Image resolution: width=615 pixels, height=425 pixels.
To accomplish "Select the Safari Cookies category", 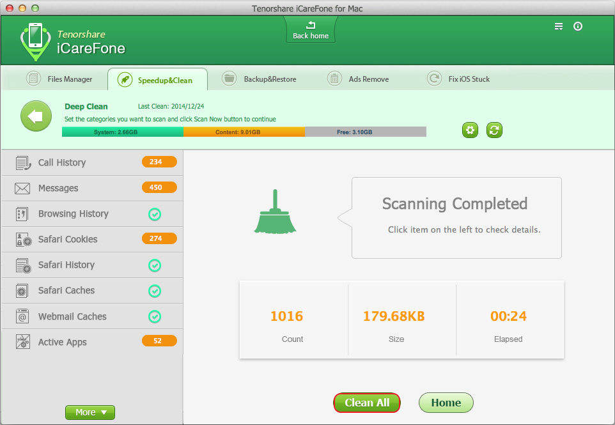I will (x=92, y=240).
